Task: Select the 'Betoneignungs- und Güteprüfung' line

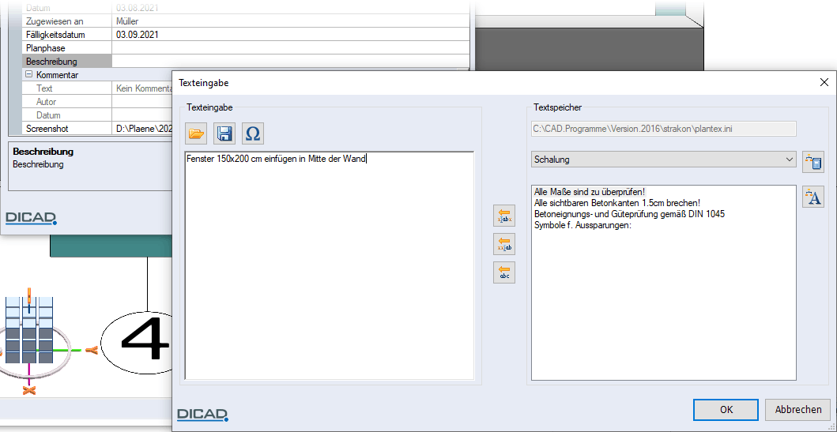Action: click(x=629, y=214)
